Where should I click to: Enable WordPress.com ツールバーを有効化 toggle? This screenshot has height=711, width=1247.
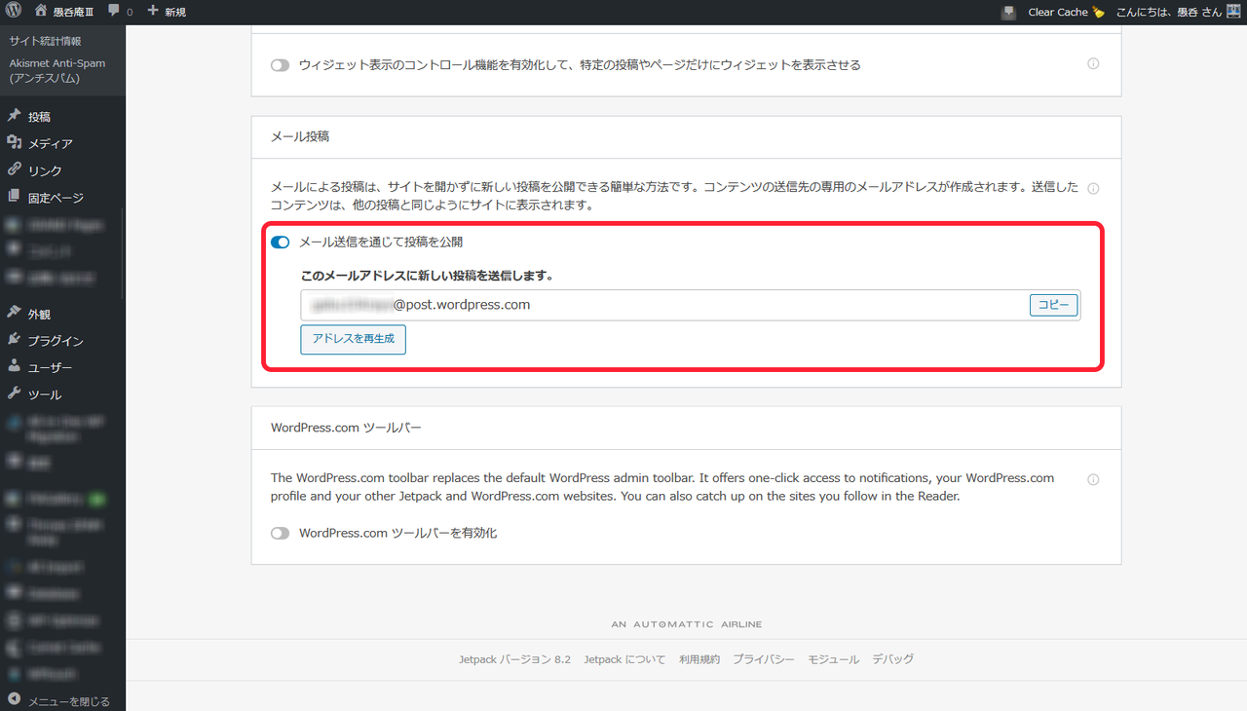click(281, 534)
